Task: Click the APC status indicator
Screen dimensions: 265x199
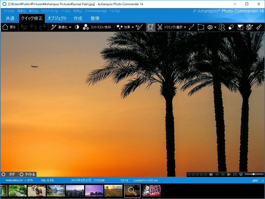Action: click(x=255, y=181)
